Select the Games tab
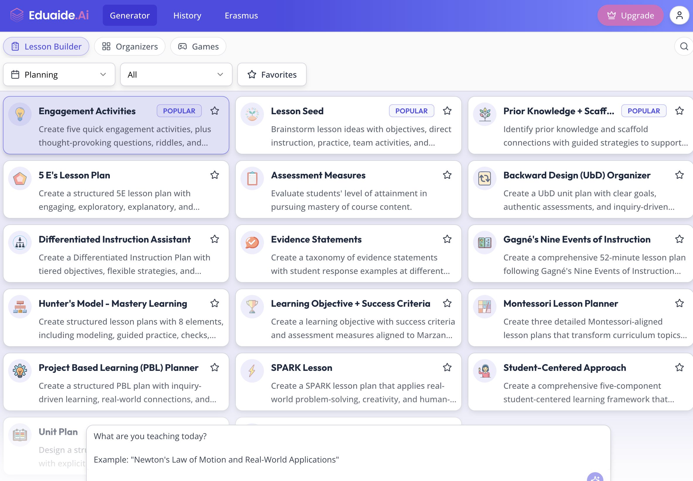This screenshot has width=693, height=481. pyautogui.click(x=198, y=46)
